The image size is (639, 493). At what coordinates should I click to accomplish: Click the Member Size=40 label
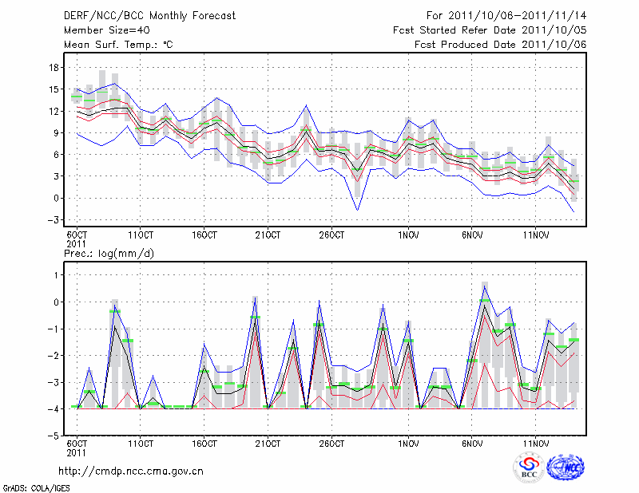[101, 30]
